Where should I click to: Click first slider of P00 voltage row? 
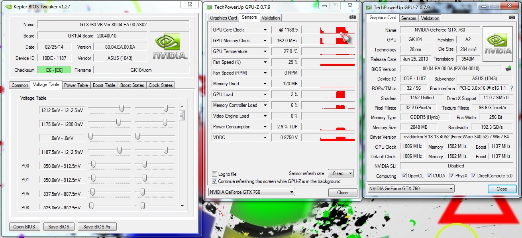click(x=93, y=164)
